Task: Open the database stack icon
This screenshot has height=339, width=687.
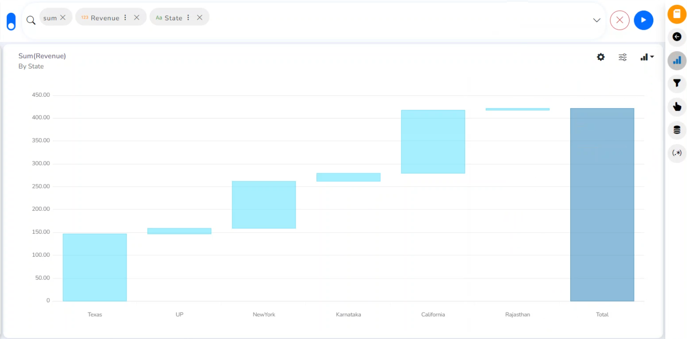Action: [676, 130]
